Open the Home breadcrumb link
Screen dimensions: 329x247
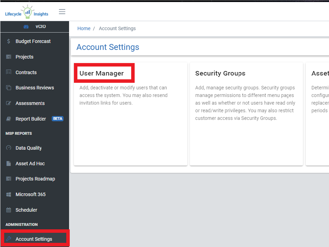pos(84,28)
